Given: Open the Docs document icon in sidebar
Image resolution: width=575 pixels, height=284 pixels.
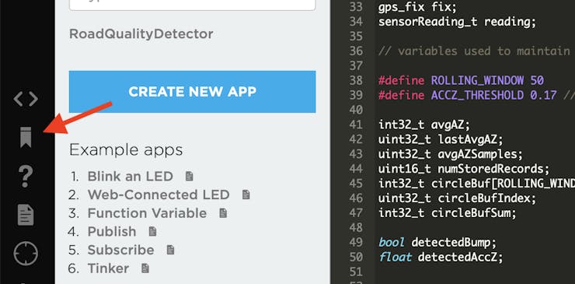Looking at the screenshot, I should tap(26, 216).
